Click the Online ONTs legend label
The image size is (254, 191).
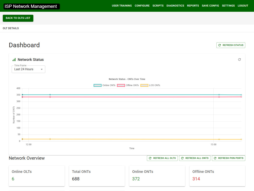109,85
